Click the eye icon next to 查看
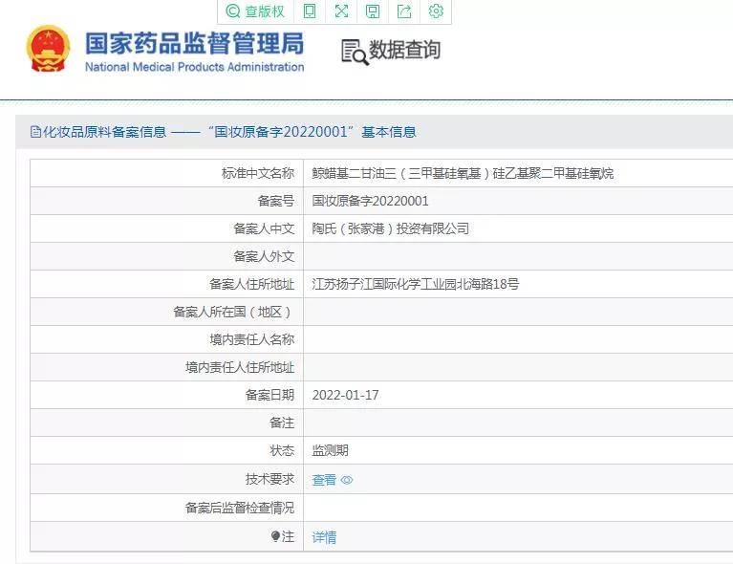This screenshot has width=733, height=564. pos(347,480)
